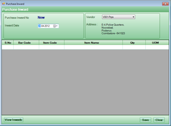Click the empty Item Name cell

click(93, 47)
